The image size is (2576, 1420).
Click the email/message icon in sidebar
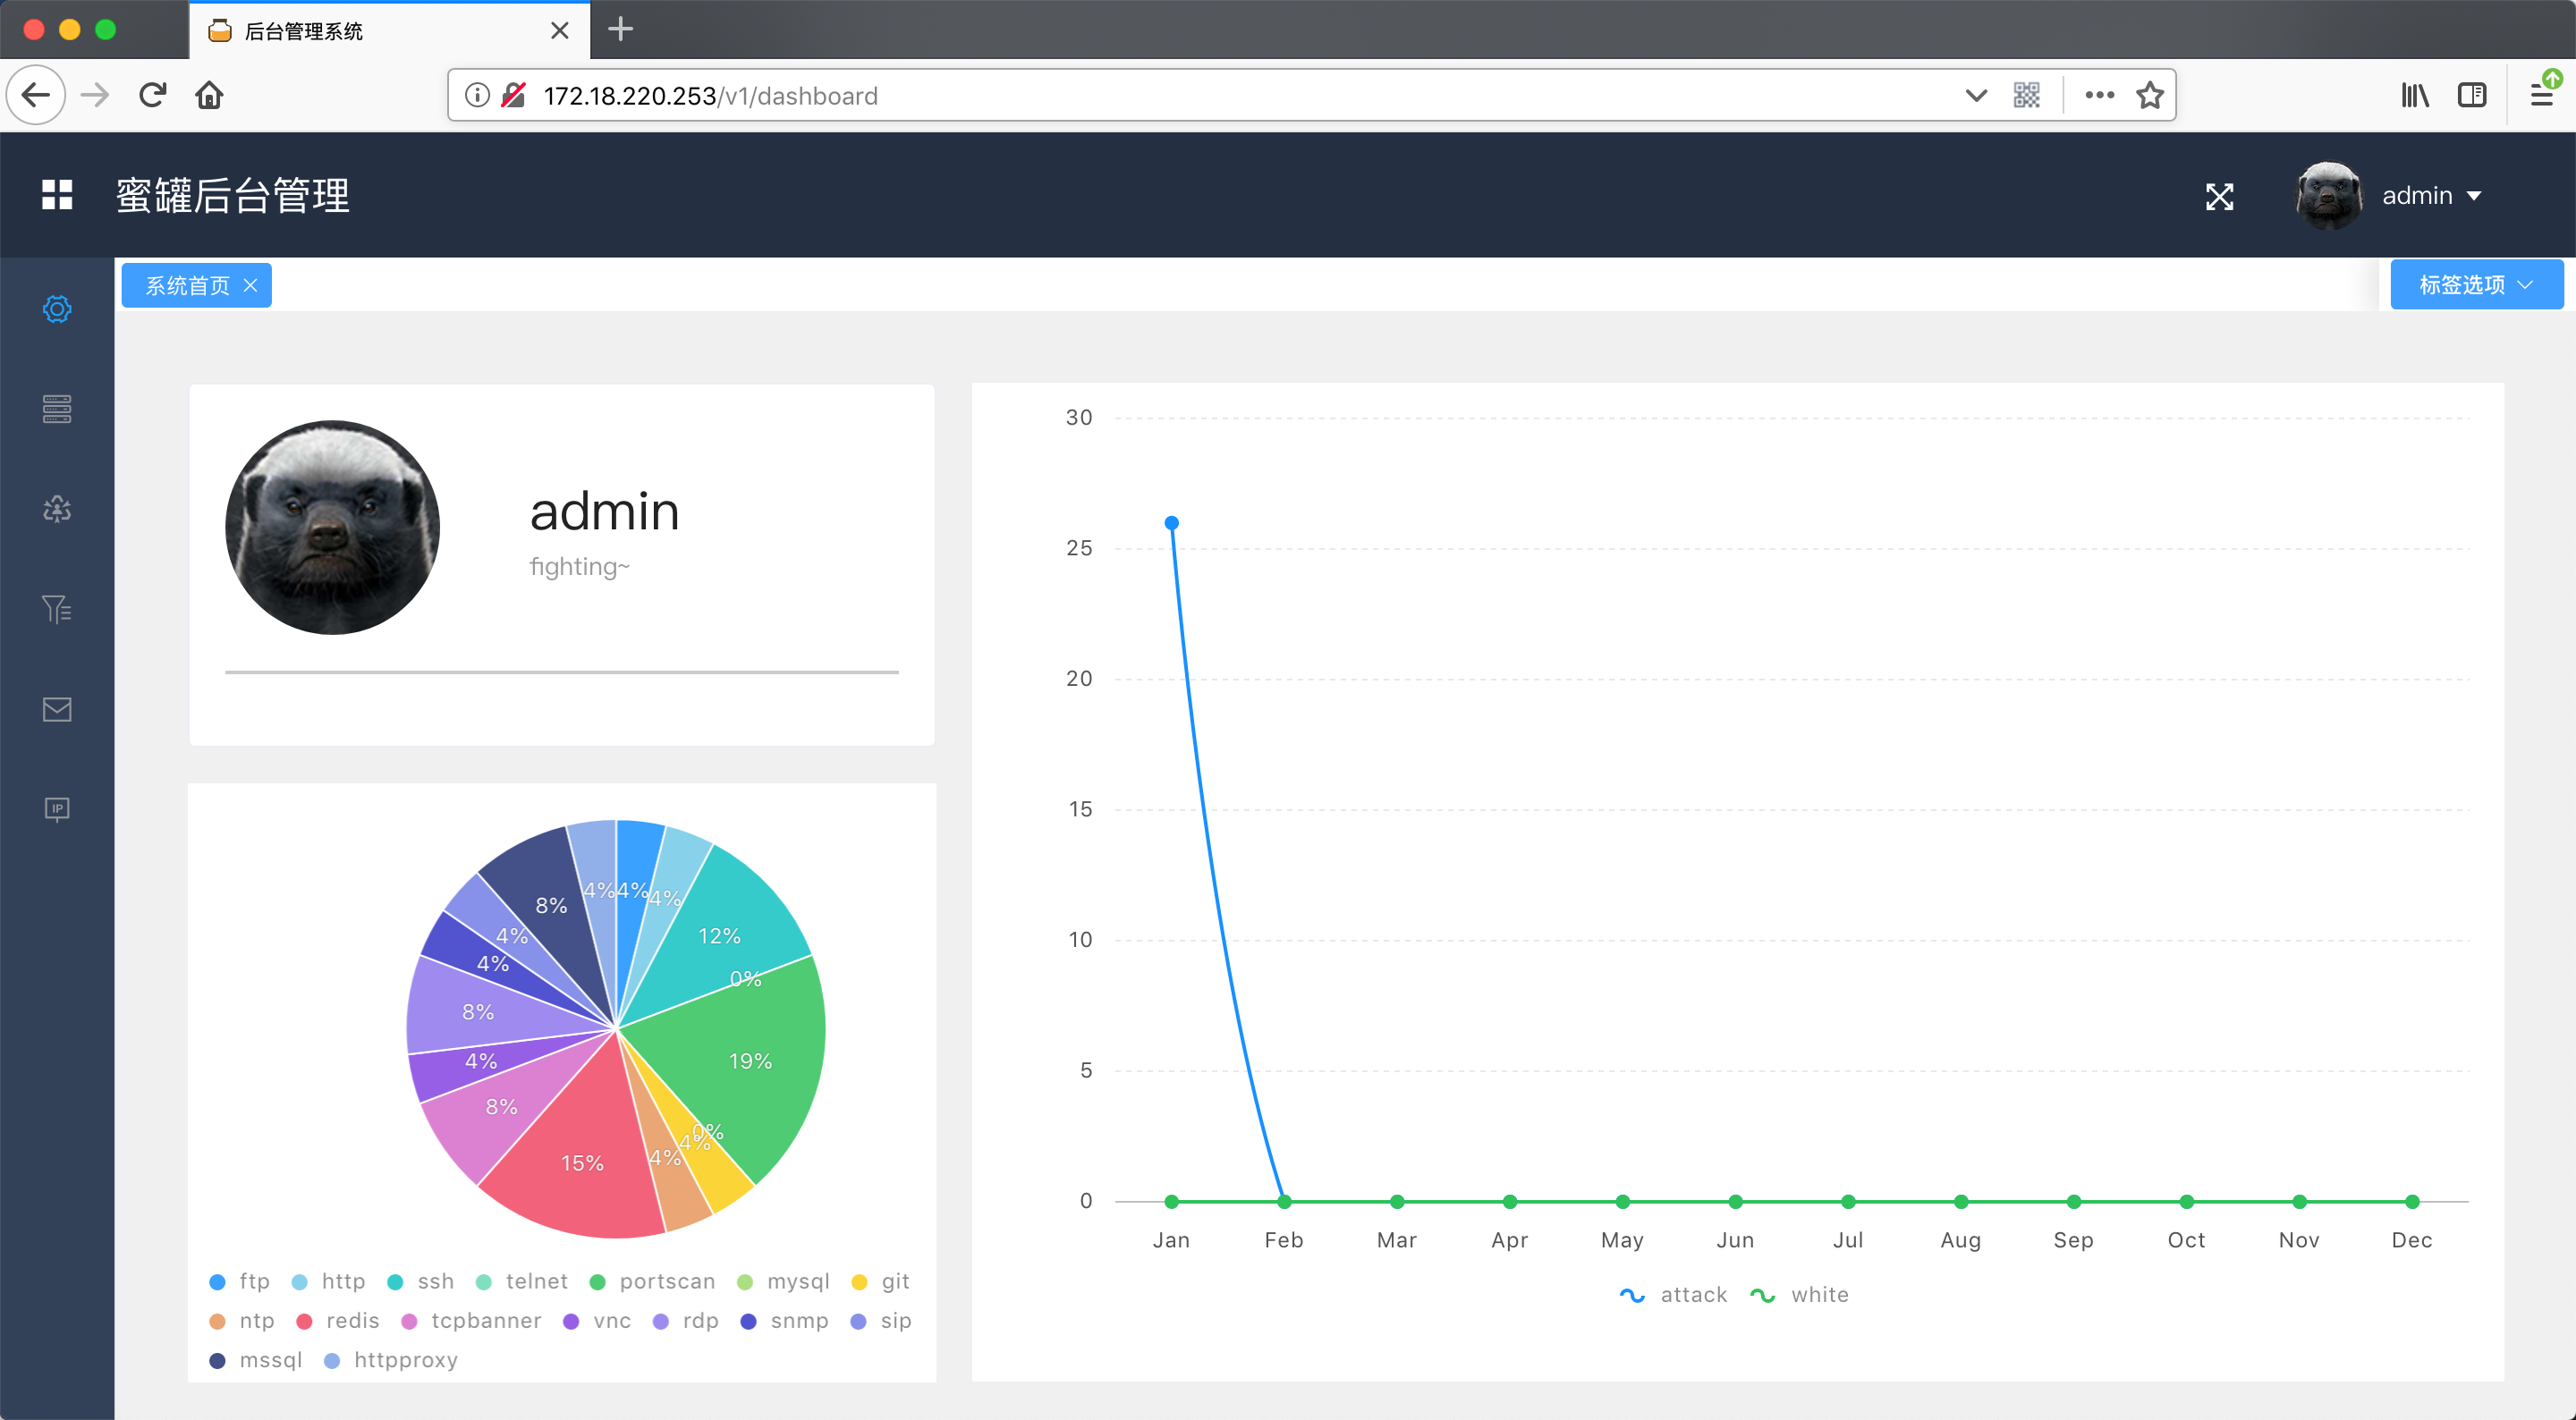pyautogui.click(x=55, y=708)
